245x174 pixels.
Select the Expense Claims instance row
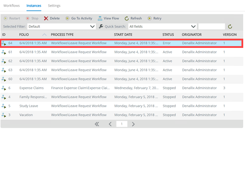click(122, 88)
